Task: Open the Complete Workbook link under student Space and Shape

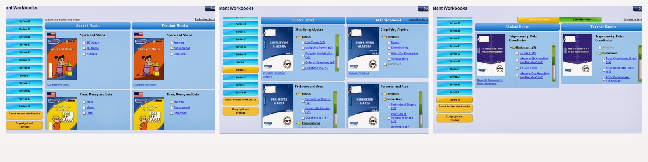Action: point(58,85)
